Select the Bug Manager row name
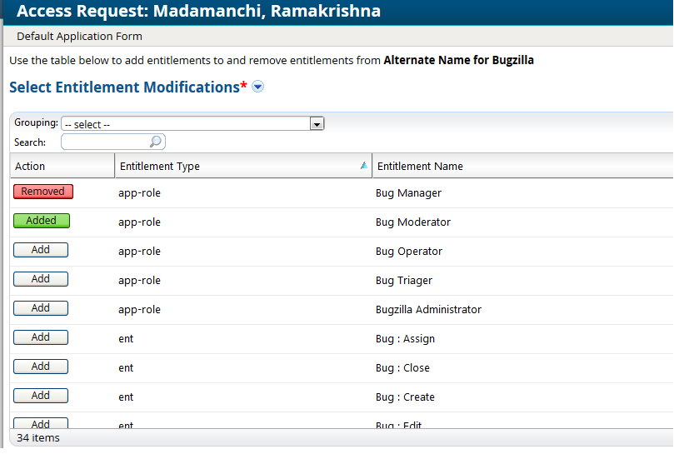This screenshot has width=674, height=454. coord(408,193)
